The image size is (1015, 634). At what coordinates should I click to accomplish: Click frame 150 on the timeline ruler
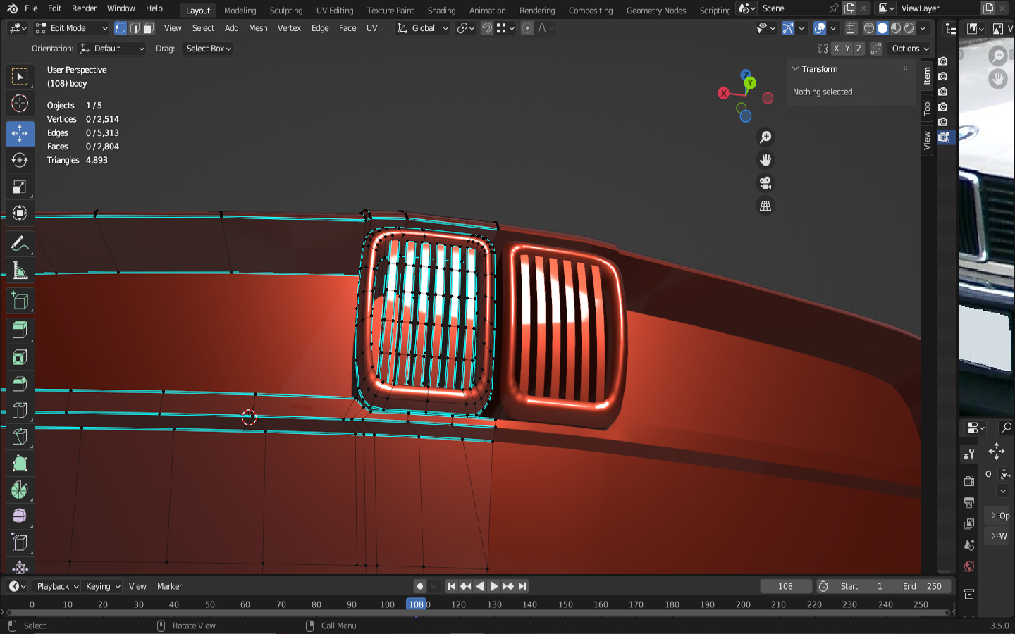[565, 604]
